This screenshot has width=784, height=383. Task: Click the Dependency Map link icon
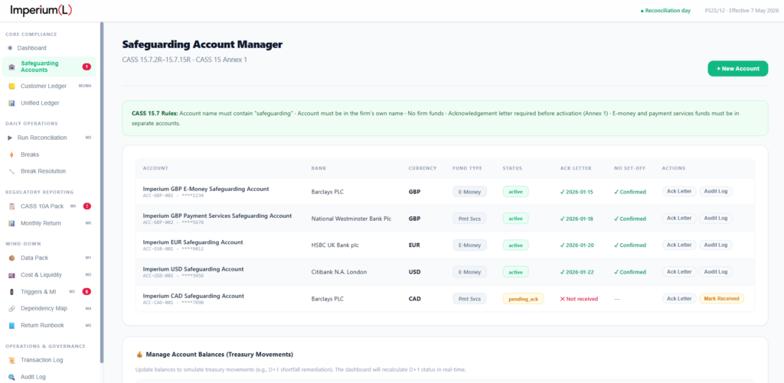pos(11,309)
